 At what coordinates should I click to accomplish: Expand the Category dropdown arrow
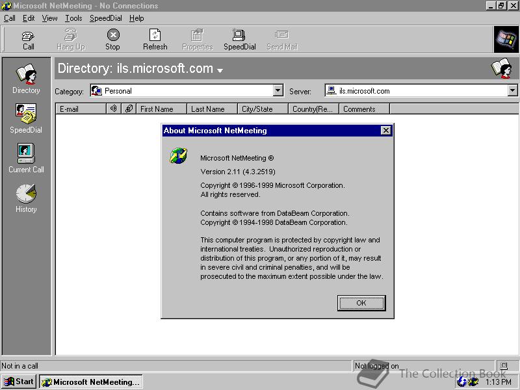[278, 90]
